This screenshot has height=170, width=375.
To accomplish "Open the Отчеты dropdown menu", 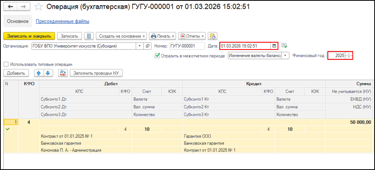I will click(192, 36).
